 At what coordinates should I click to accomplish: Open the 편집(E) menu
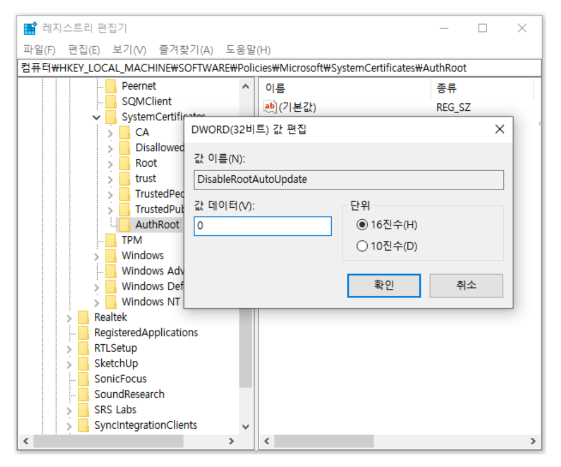pyautogui.click(x=84, y=50)
